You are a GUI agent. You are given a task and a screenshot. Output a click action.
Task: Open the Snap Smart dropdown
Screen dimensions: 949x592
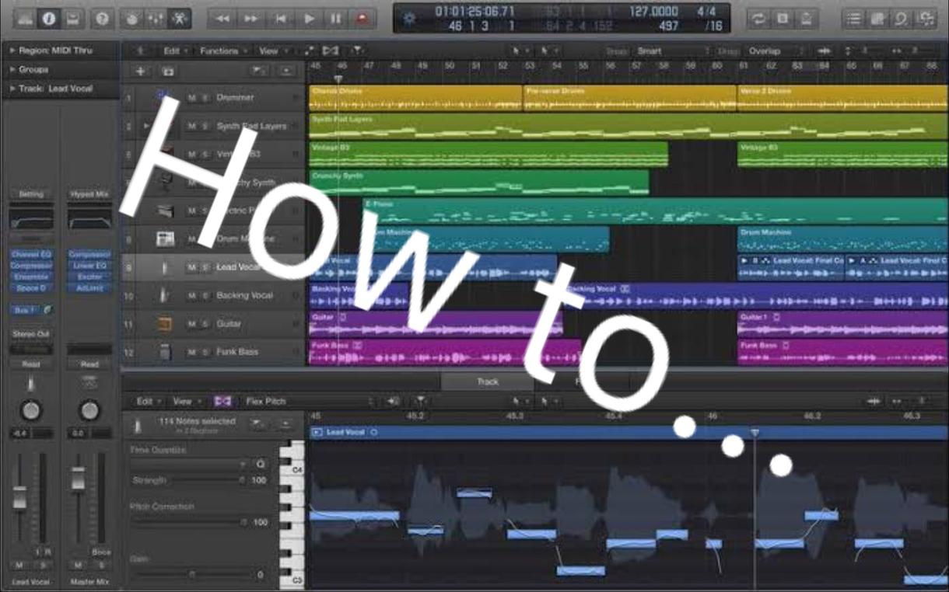click(673, 51)
